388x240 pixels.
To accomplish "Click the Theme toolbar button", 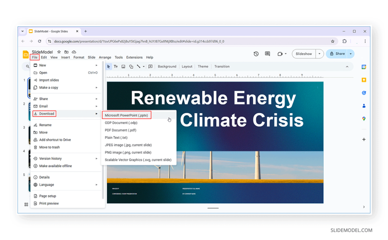I will click(x=203, y=66).
